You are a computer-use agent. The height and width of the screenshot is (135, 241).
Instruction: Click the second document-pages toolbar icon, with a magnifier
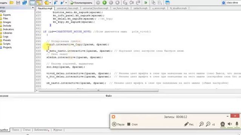tap(160, 3)
